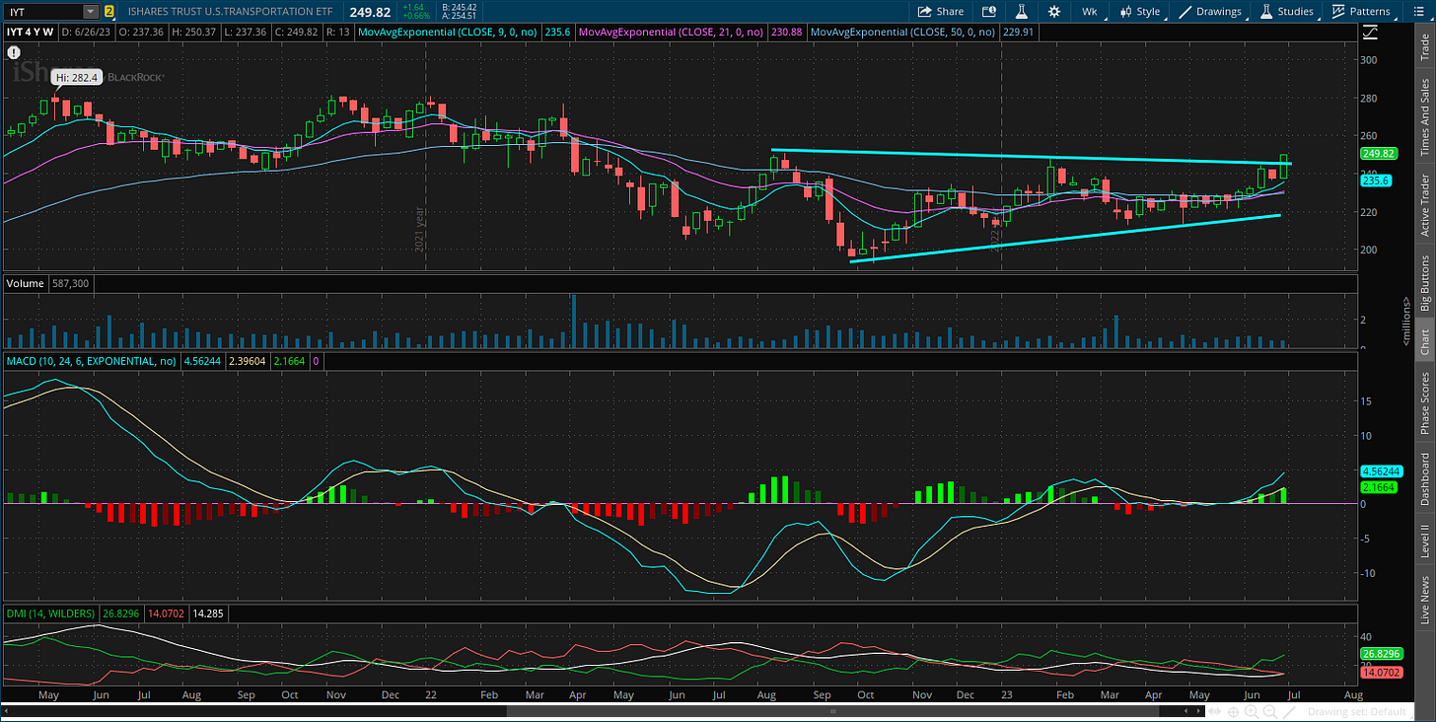Open the Drawings menu

pos(1210,12)
